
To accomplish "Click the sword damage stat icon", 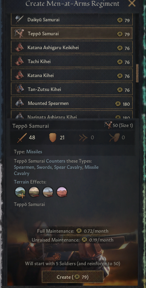I will [22, 137].
